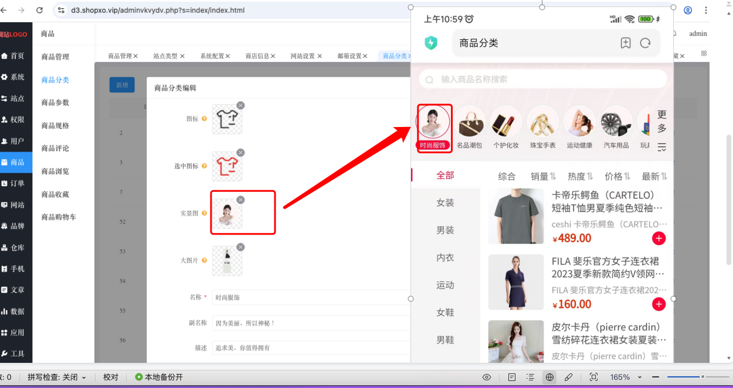Sort products by 价格

[617, 176]
